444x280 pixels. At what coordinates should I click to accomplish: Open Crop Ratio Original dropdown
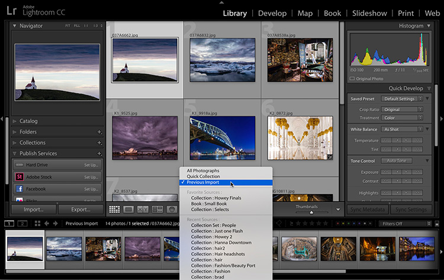pos(402,110)
